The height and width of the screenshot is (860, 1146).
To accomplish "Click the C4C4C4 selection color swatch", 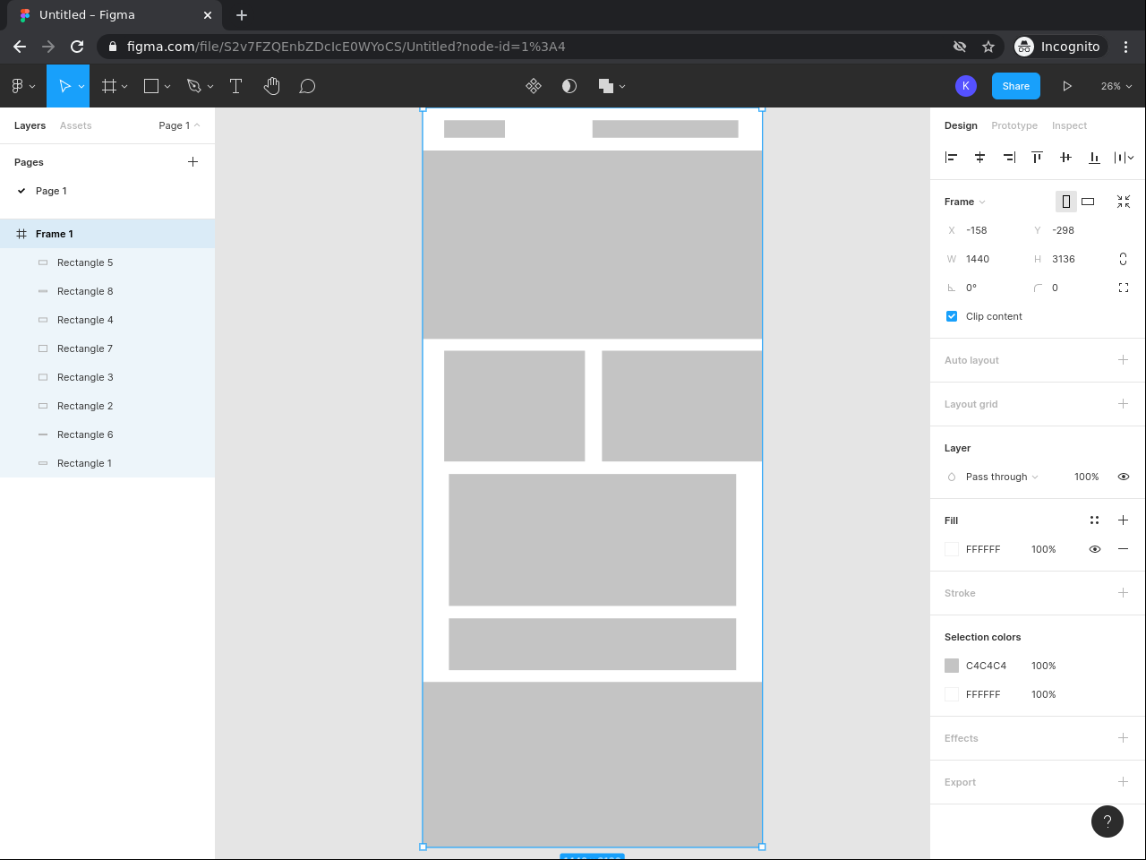I will (952, 666).
